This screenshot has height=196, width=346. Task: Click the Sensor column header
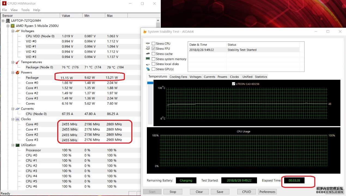(30, 16)
